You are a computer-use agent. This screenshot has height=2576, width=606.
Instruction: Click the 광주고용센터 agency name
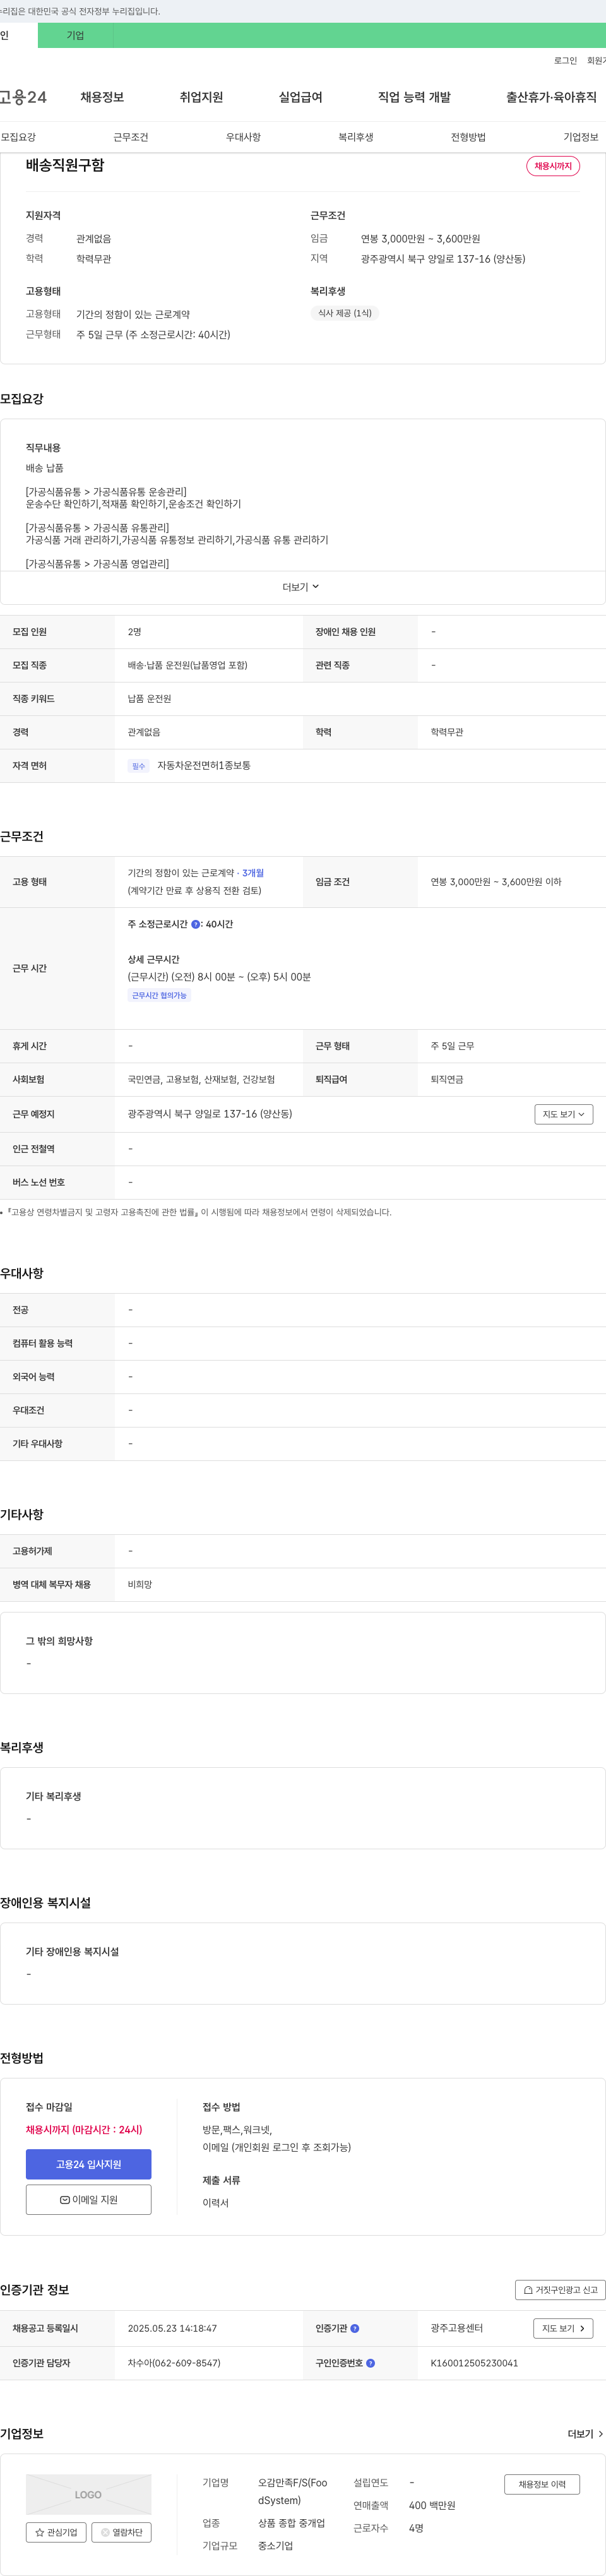pyautogui.click(x=457, y=2328)
